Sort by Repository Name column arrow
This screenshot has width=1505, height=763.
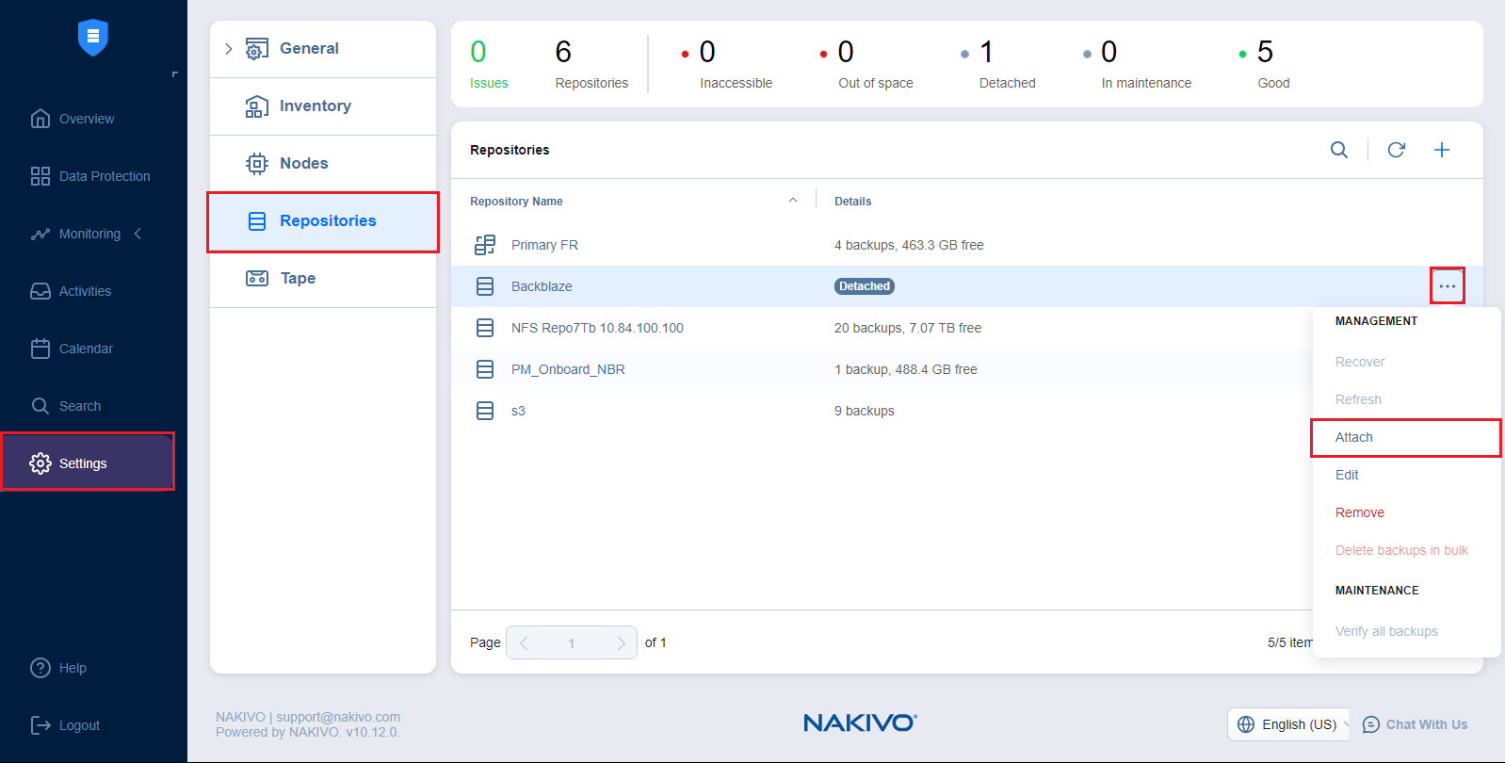tap(793, 201)
